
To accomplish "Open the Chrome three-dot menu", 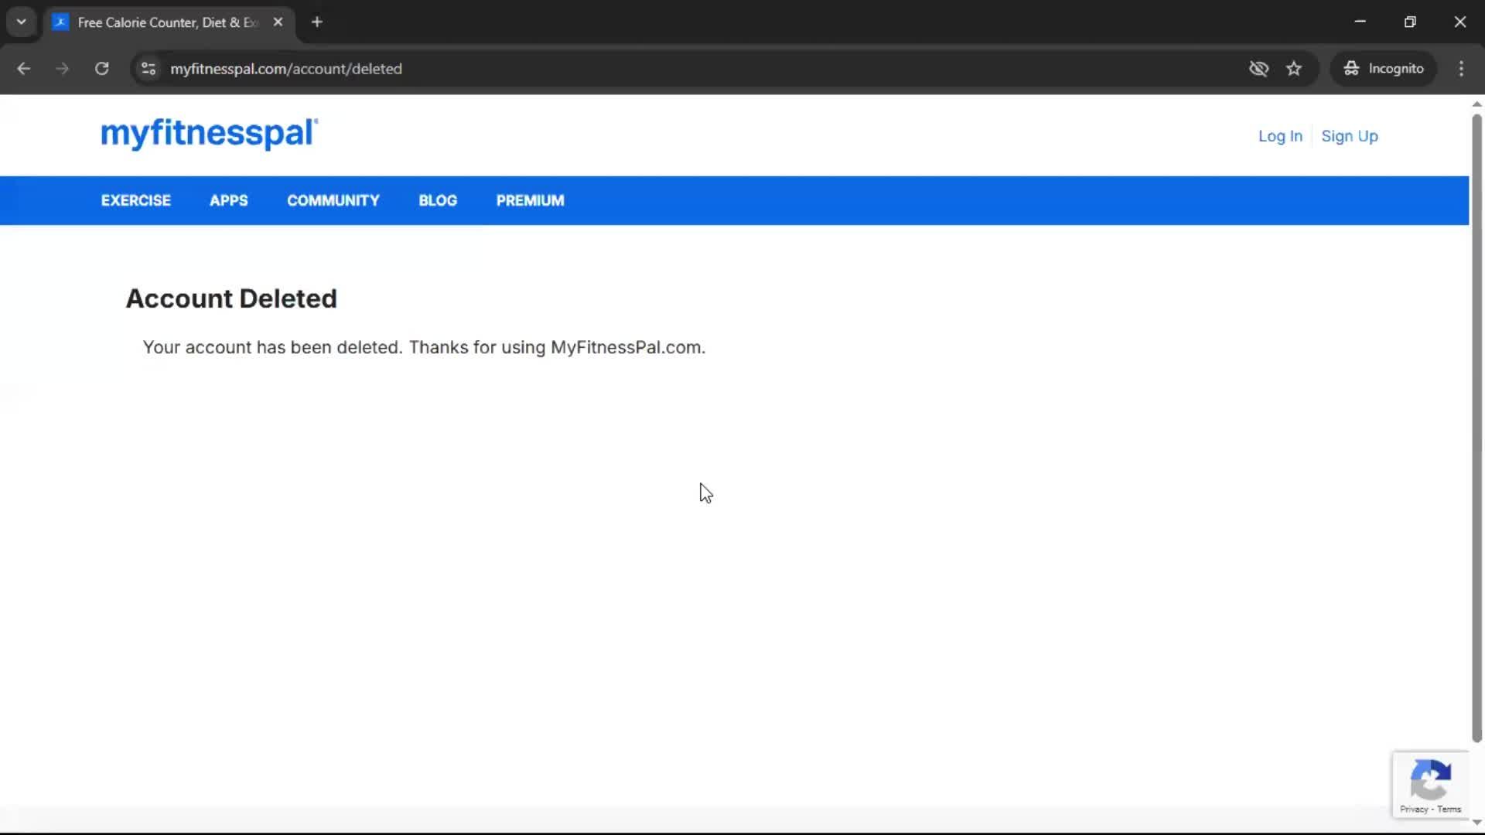I will pos(1461,69).
